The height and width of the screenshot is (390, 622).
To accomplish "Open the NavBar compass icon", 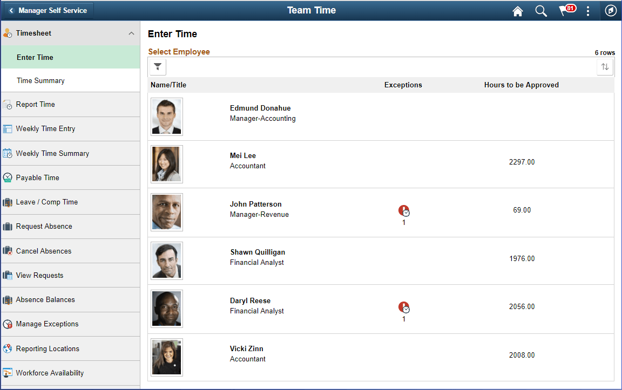I will pos(611,10).
